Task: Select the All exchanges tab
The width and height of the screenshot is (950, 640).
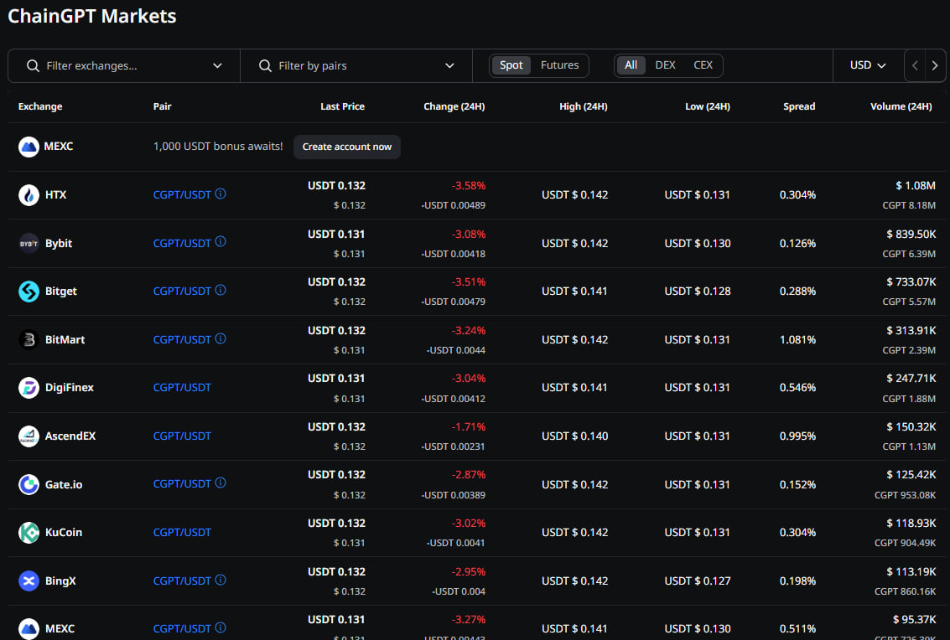Action: point(631,65)
